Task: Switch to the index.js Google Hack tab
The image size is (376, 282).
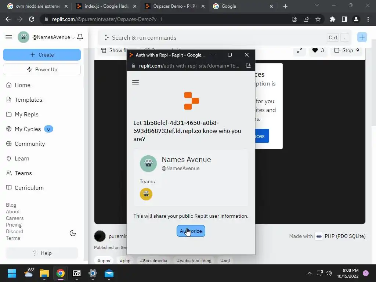Action: 106,6
